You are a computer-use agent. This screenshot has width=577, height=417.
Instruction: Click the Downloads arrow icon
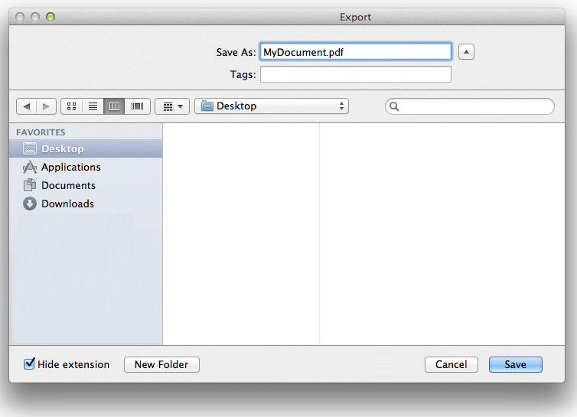[30, 204]
